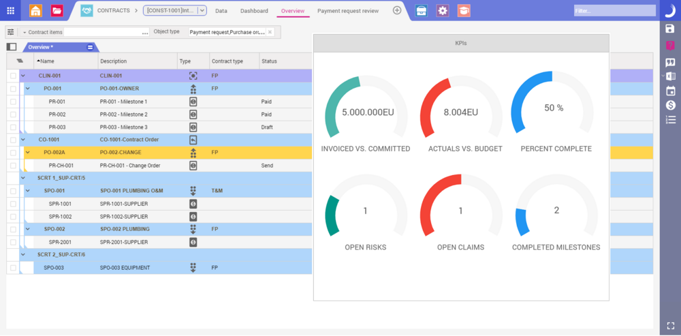681x336 pixels.
Task: Click the orange Home icon
Action: [35, 10]
